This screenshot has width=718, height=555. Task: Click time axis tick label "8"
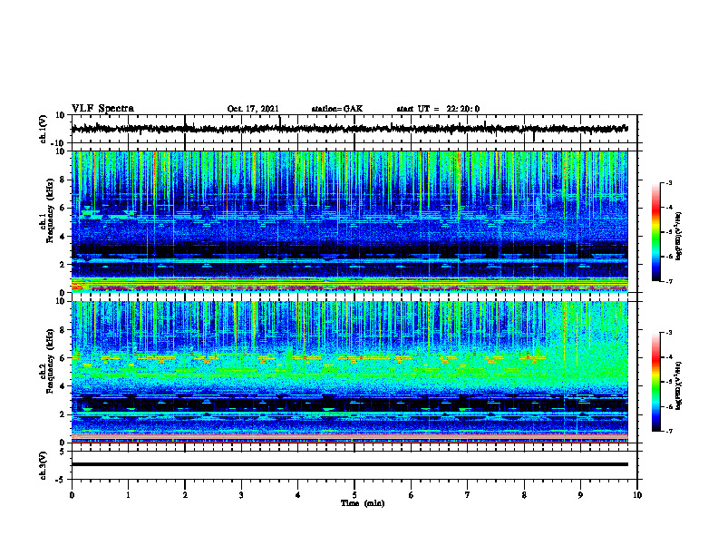pos(524,495)
